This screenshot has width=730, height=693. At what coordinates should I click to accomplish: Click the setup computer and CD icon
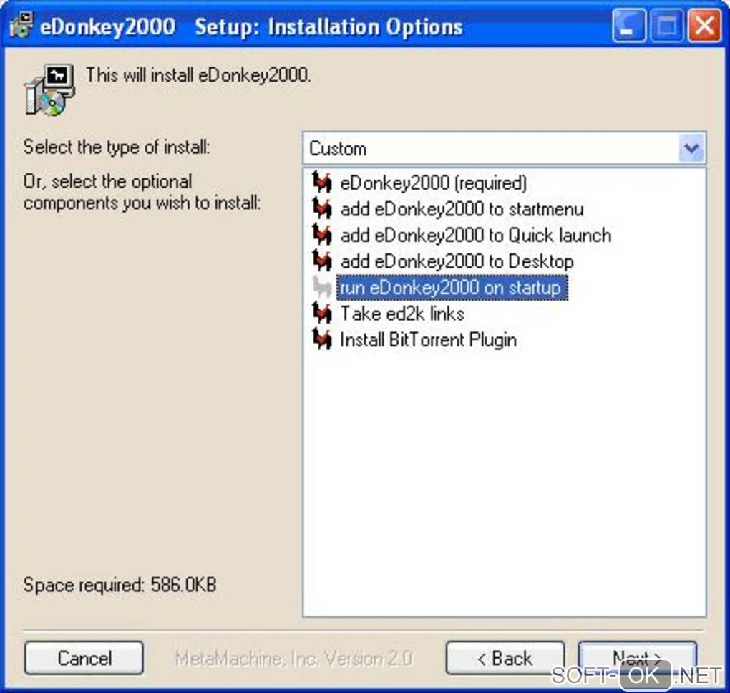tap(49, 90)
